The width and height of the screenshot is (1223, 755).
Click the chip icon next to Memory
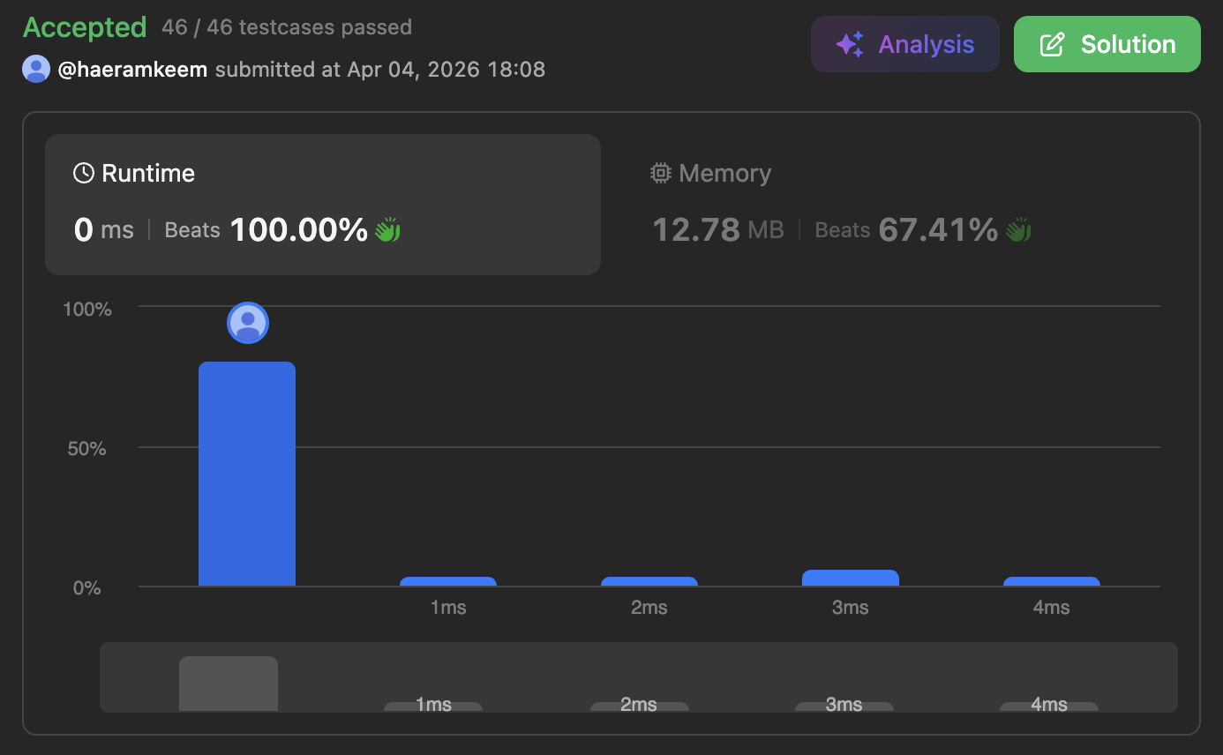tap(660, 173)
